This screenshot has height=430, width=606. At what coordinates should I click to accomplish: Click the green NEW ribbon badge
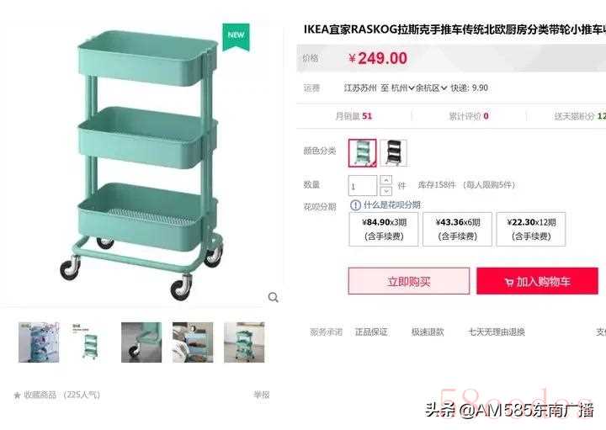(236, 37)
